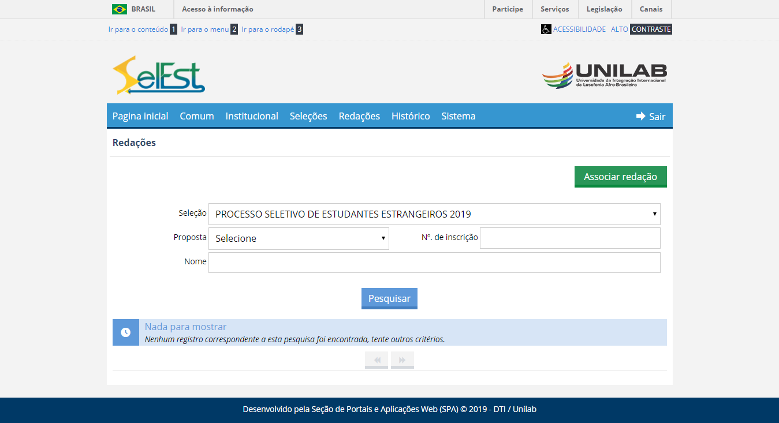779x423 pixels.
Task: Open the Seleção dropdown
Action: [434, 214]
